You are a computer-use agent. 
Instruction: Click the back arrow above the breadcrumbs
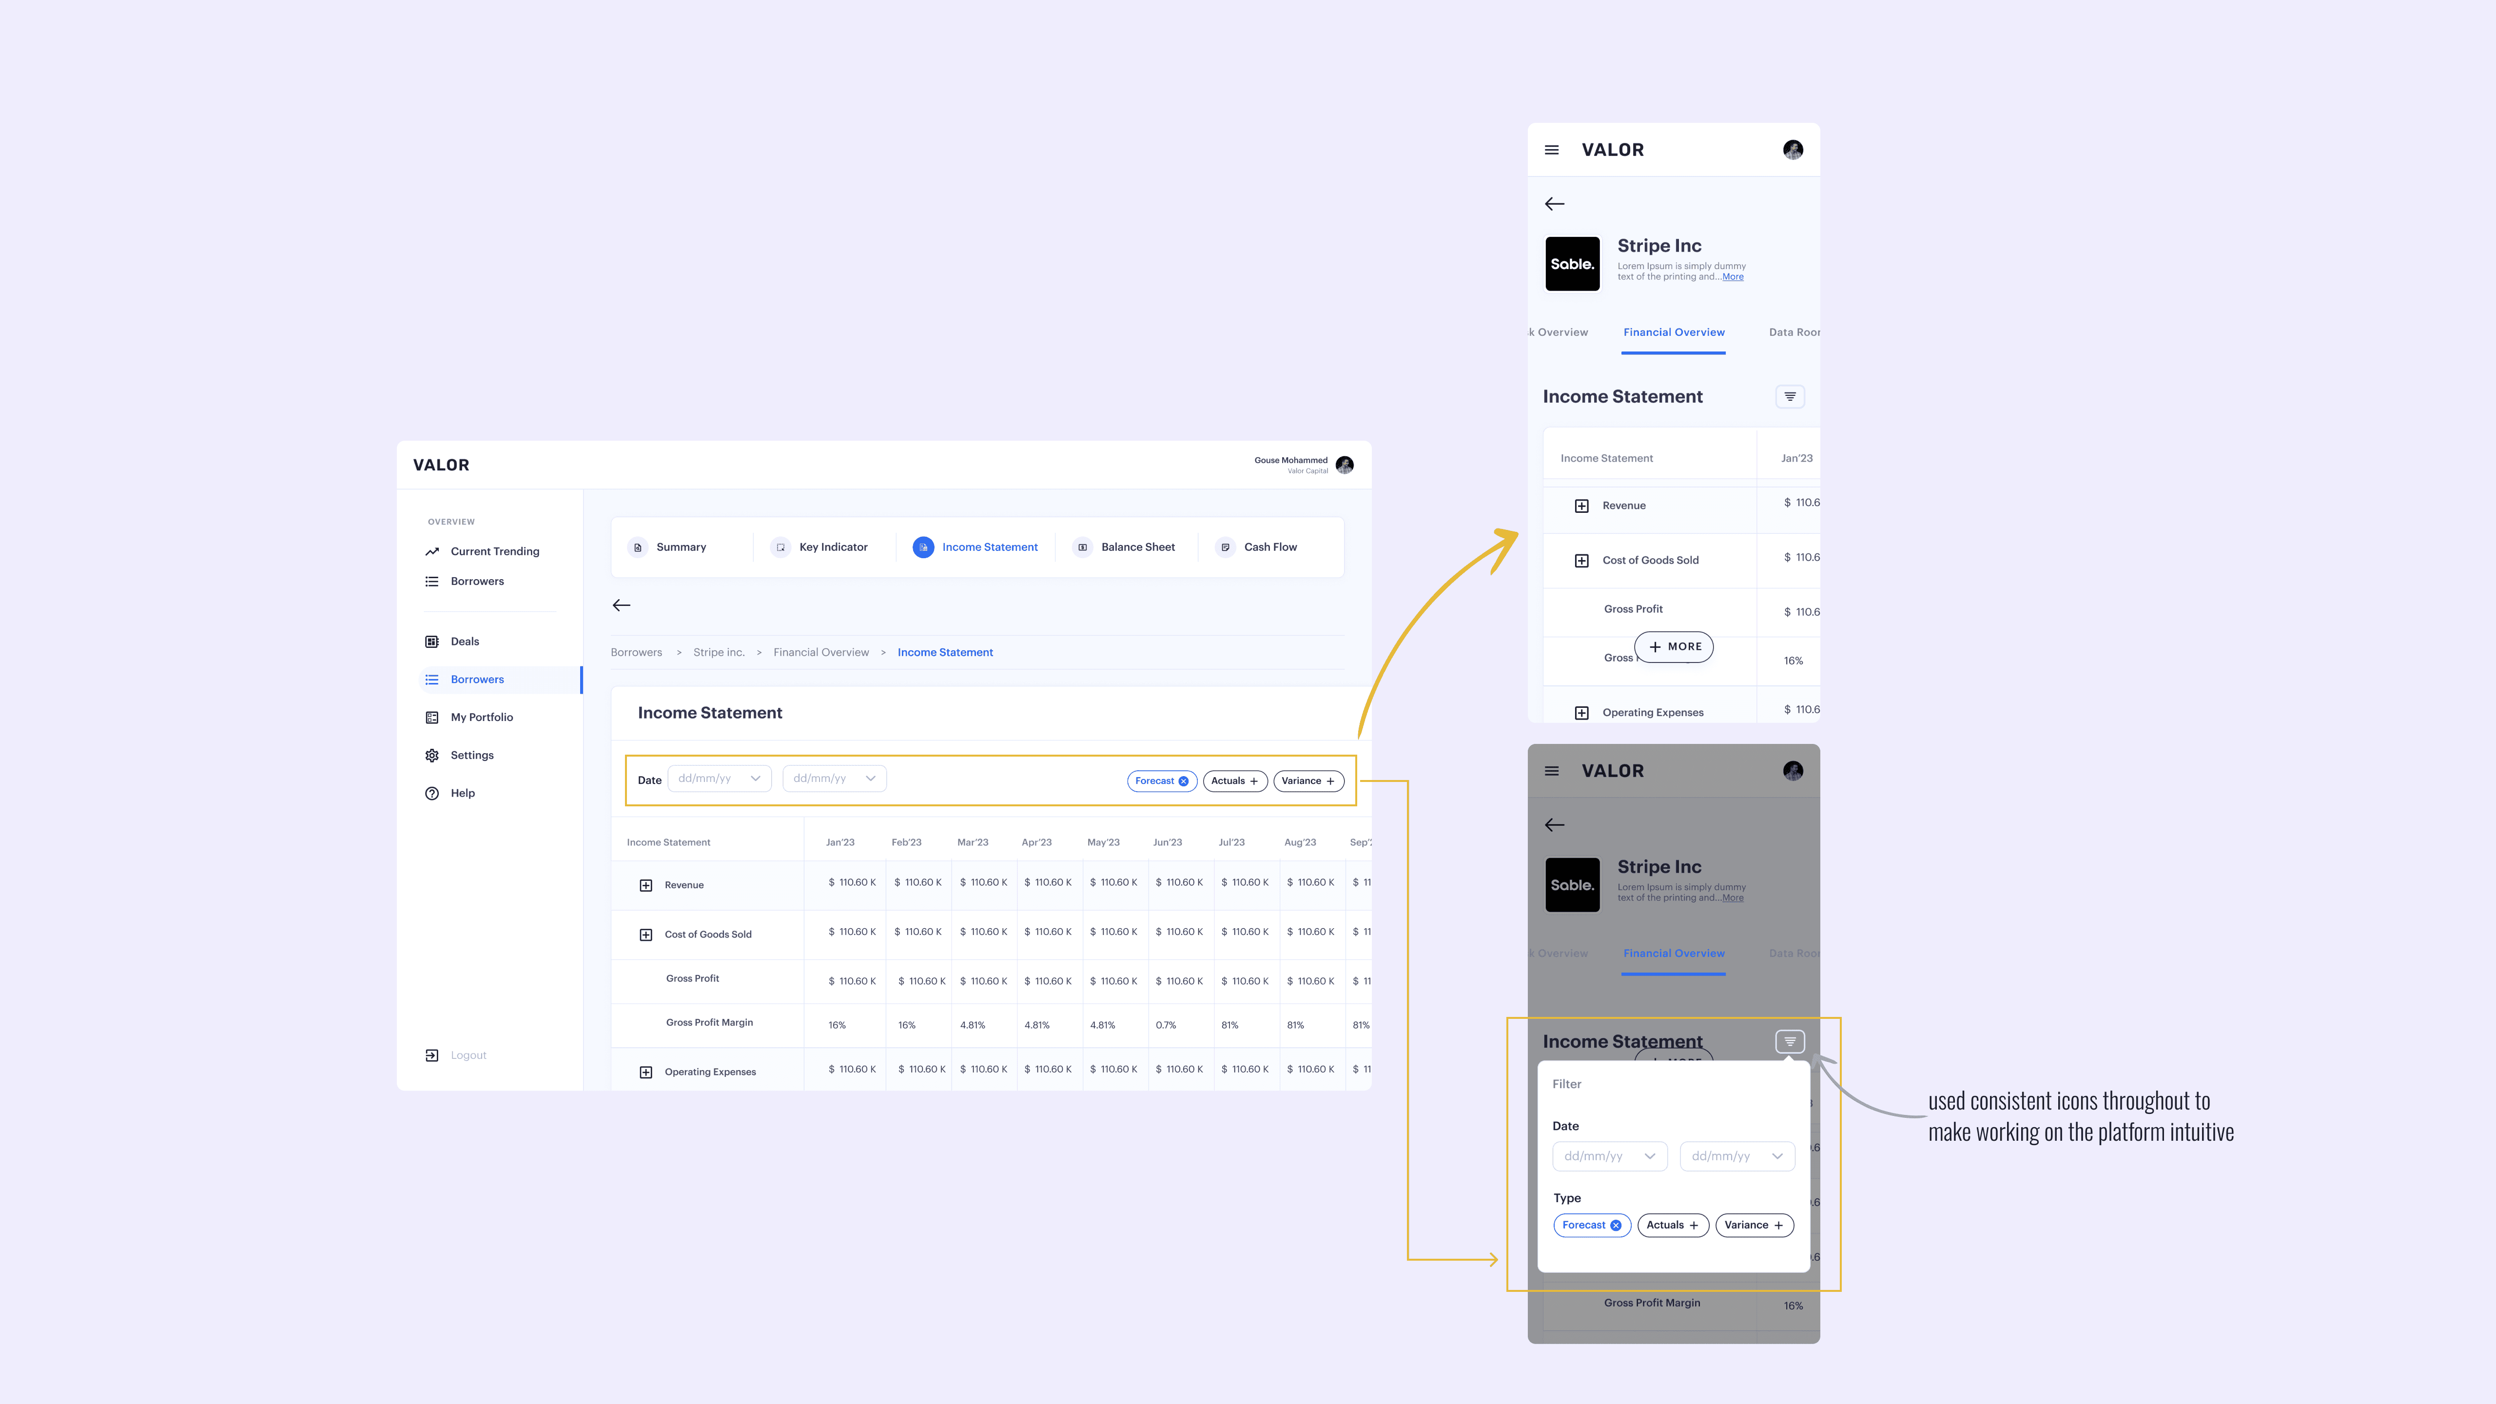click(621, 604)
